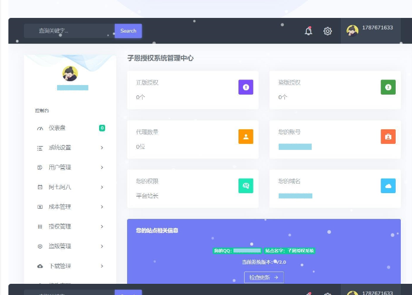Click the purple V icon on 正版授权 card

246,87
